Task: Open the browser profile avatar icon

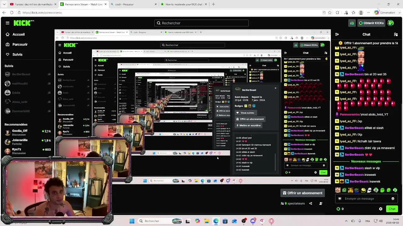Action: click(x=361, y=13)
